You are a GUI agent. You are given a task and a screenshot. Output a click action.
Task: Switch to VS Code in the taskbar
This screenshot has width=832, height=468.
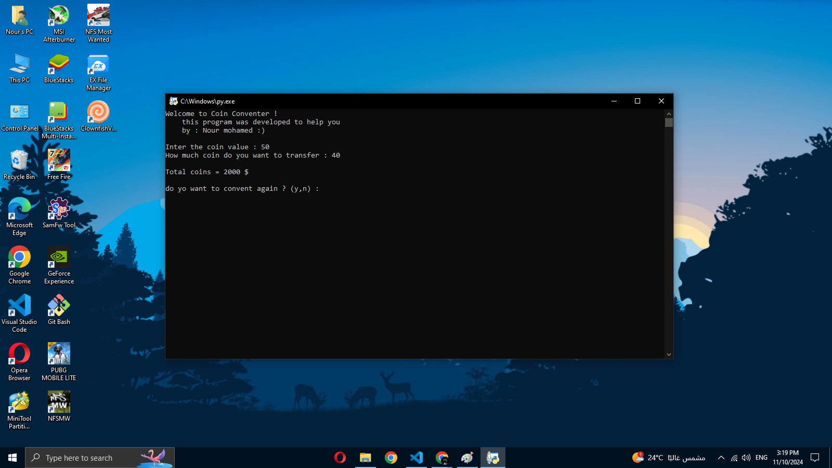417,458
